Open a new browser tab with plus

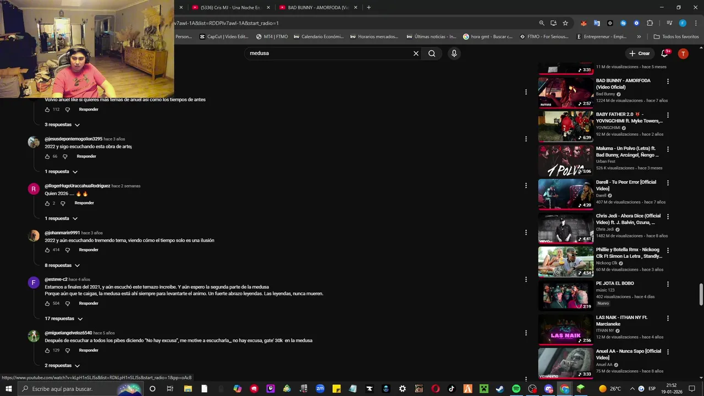tap(369, 8)
